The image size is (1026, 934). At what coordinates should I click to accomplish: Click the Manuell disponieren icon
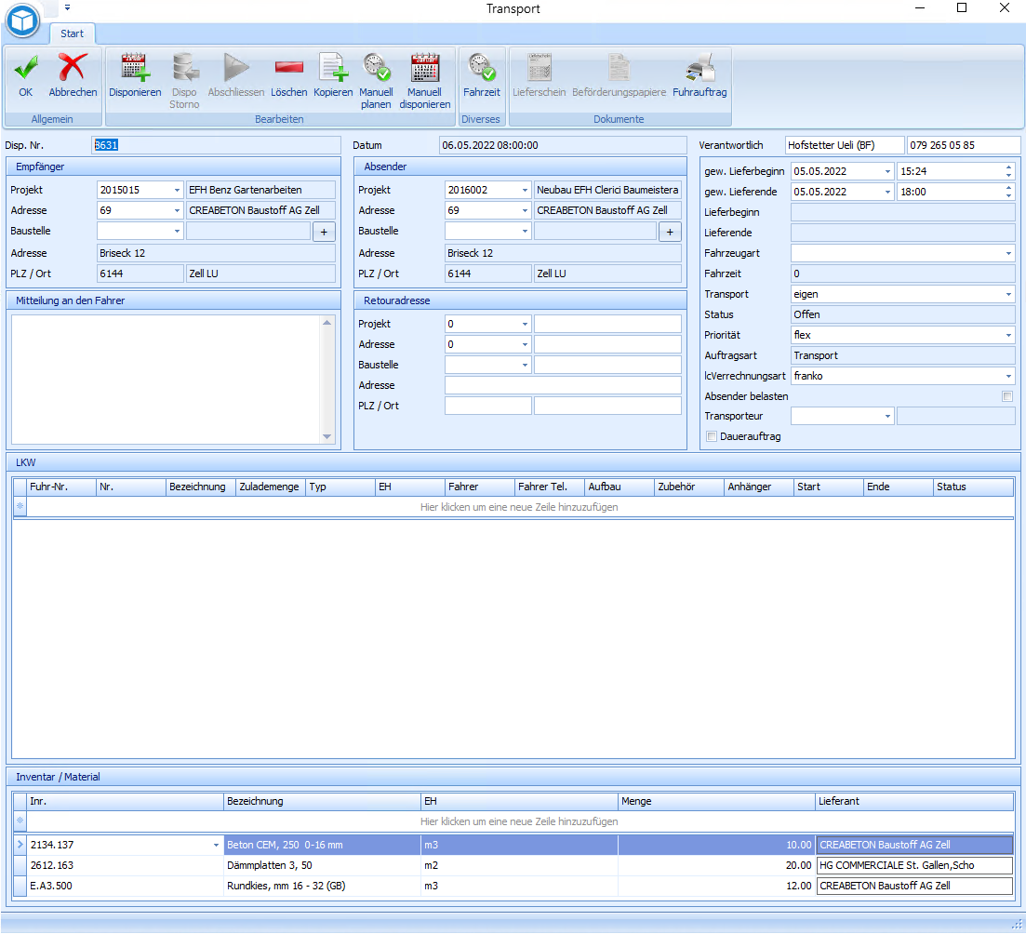(x=425, y=69)
